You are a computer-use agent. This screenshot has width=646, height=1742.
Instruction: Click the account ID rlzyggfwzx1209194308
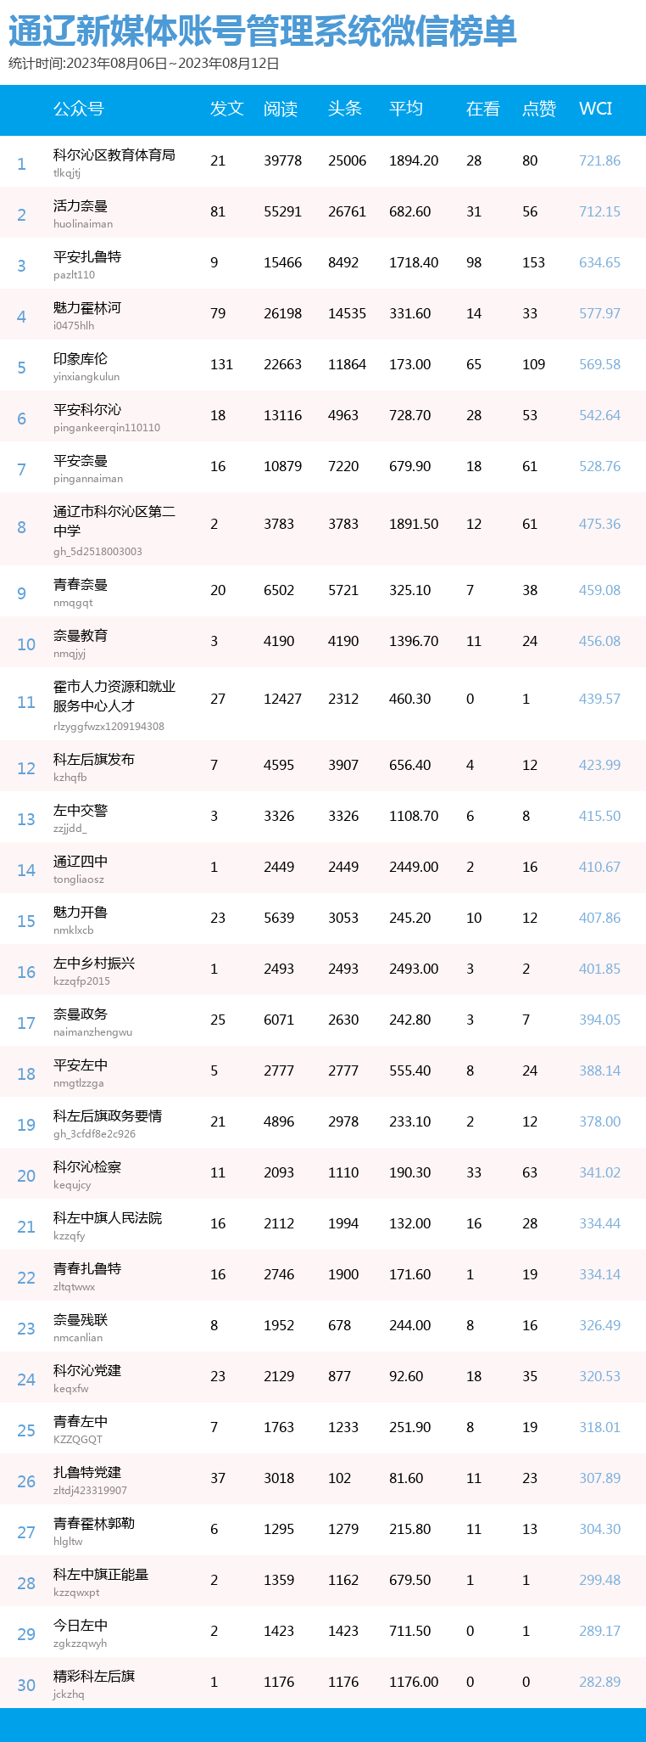[109, 727]
